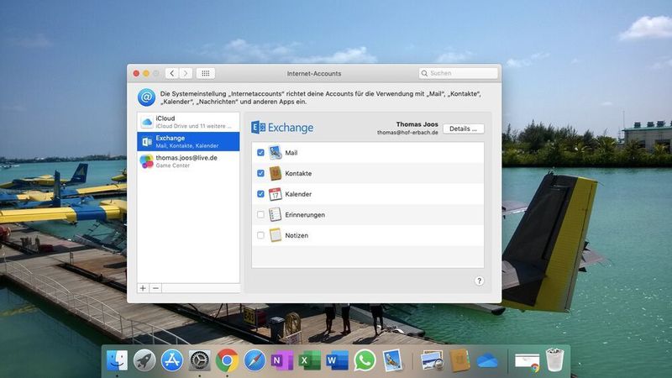Open the Details ... button
The image size is (672, 378).
click(464, 129)
